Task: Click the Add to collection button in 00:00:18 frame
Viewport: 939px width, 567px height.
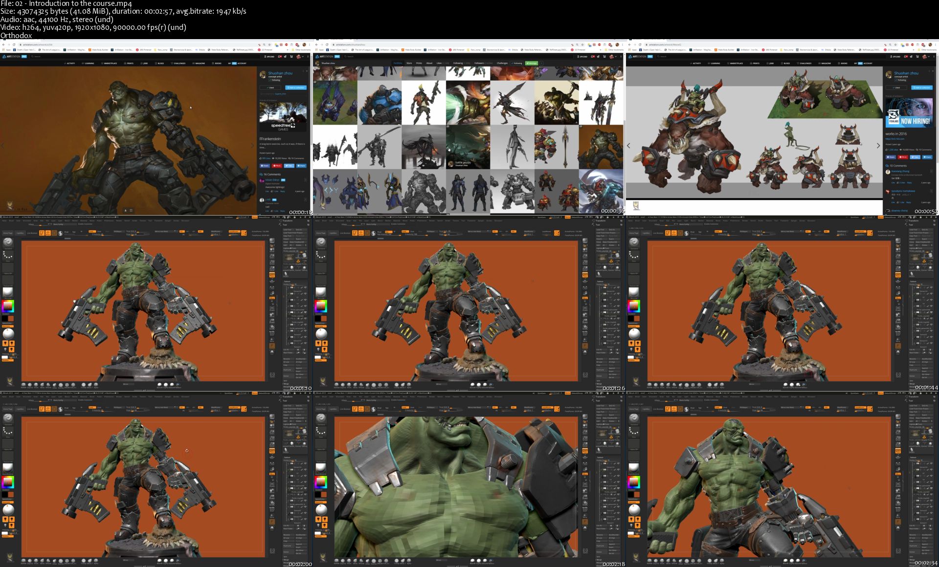Action: pyautogui.click(x=296, y=87)
